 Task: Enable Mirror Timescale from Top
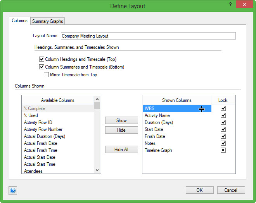click(47, 75)
